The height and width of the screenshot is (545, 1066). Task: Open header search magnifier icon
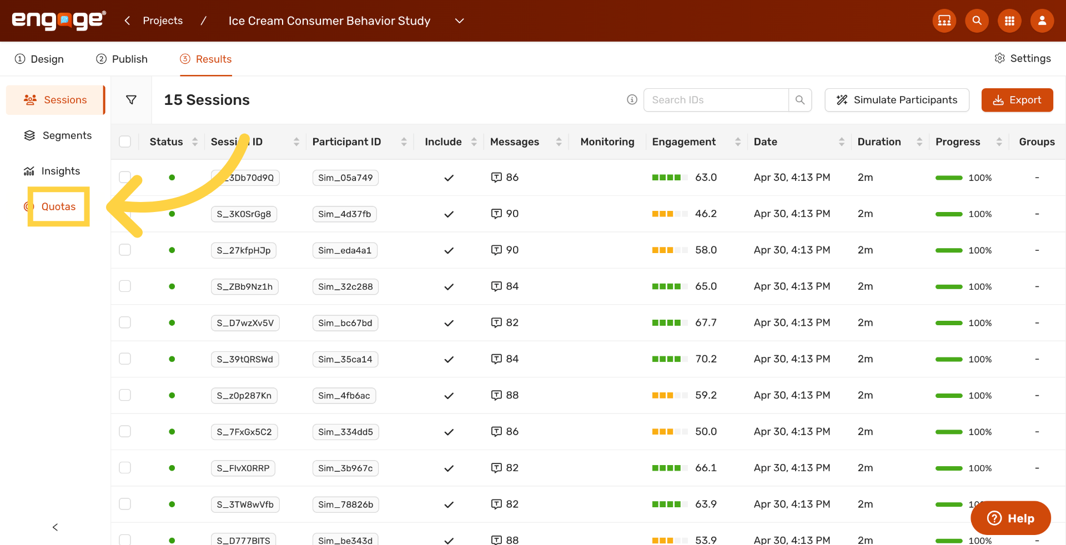[977, 21]
